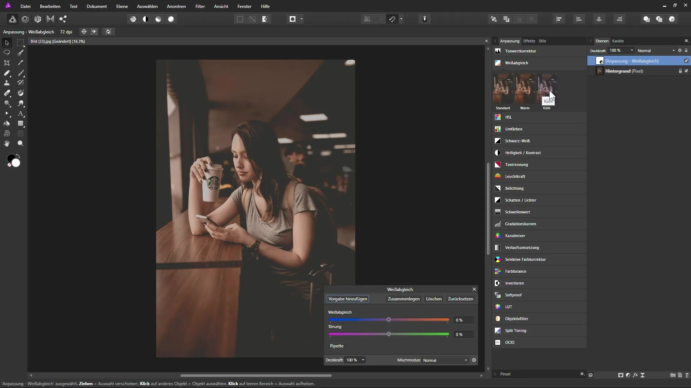Open the snapping options dropdown arrow
691x388 pixels.
click(x=401, y=19)
